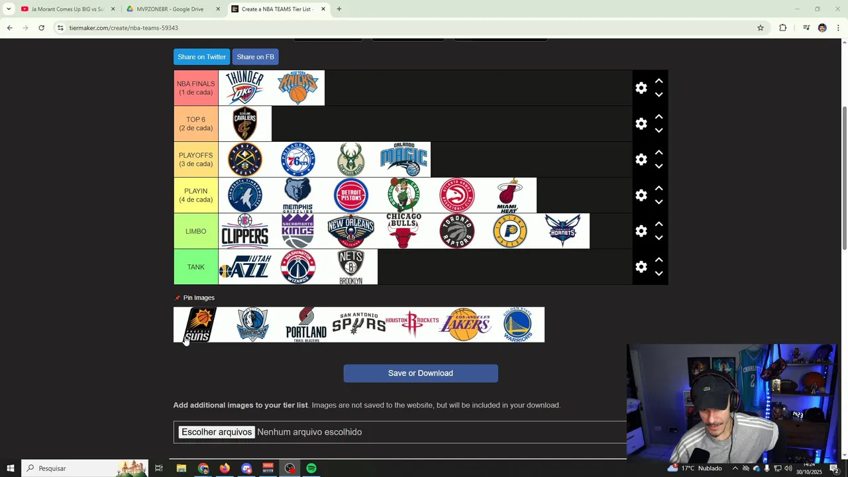This screenshot has width=848, height=477.
Task: Choose the Charlotte Hornets logo
Action: tap(563, 231)
